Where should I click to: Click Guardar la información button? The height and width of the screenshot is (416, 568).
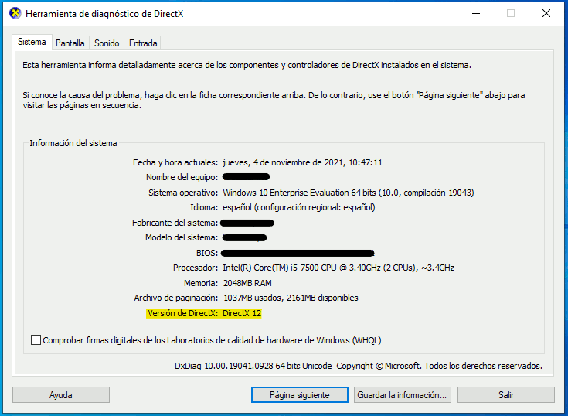click(x=403, y=394)
